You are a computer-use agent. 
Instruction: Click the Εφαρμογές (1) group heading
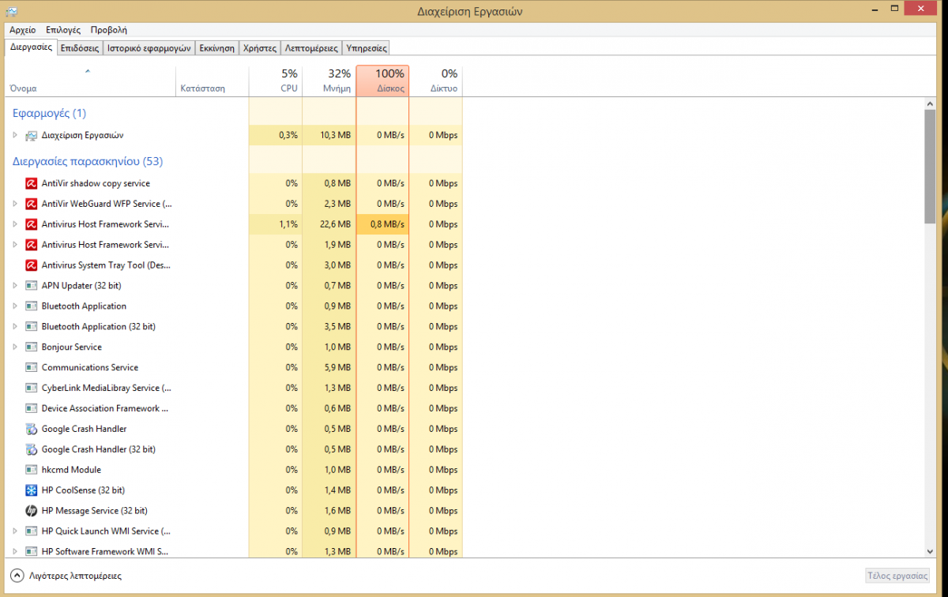pos(50,113)
